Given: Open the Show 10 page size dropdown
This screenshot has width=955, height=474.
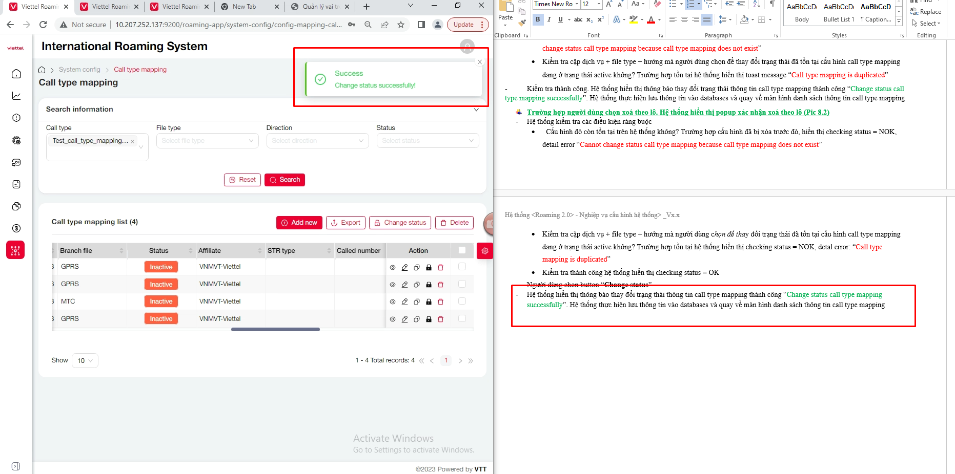Looking at the screenshot, I should (x=85, y=360).
